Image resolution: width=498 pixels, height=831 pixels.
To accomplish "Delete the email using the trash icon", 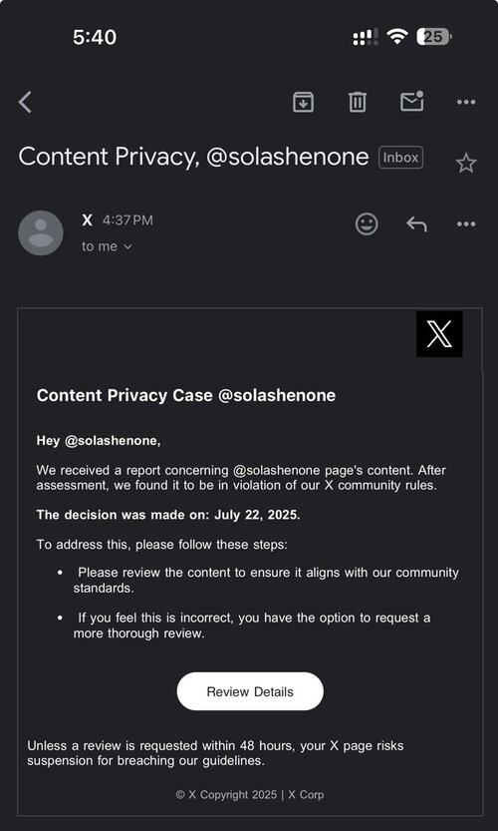I will point(358,102).
